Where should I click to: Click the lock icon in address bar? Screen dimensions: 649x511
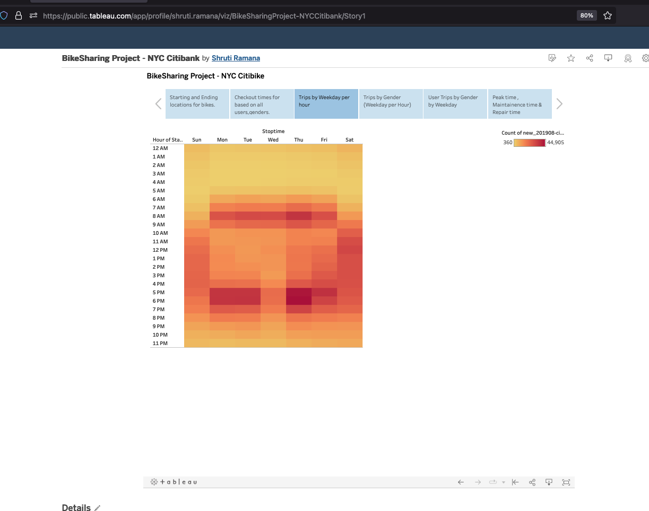[x=19, y=15]
